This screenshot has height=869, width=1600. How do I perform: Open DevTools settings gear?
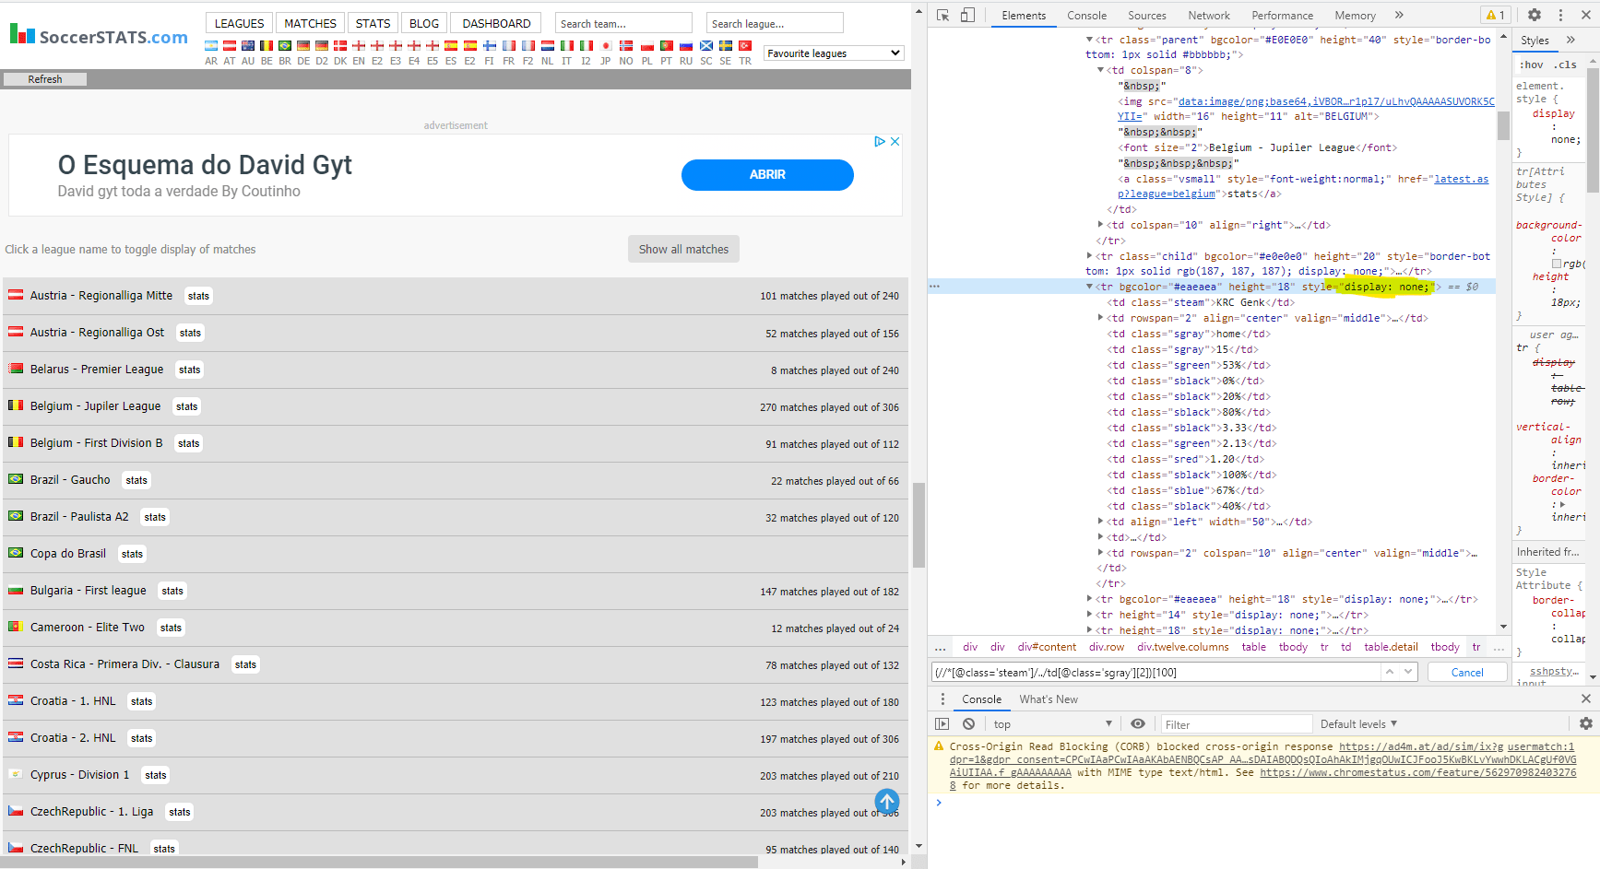pyautogui.click(x=1534, y=15)
